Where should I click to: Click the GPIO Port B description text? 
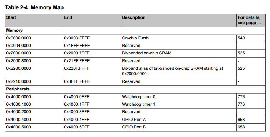[x=134, y=127]
